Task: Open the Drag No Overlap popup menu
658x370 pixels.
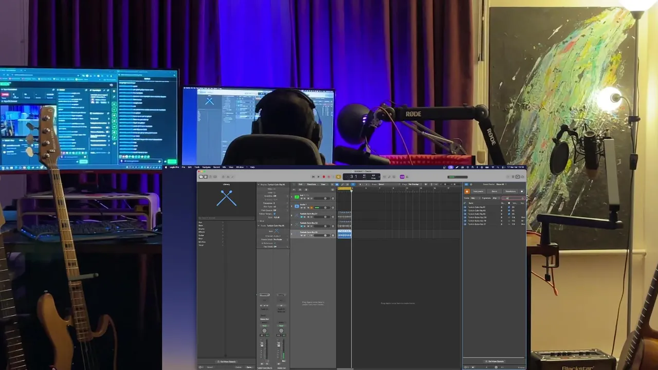Action: coord(415,184)
